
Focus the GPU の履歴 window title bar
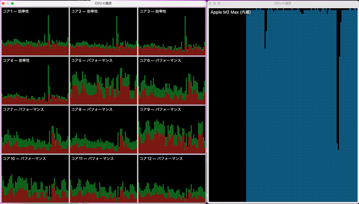pos(283,3)
